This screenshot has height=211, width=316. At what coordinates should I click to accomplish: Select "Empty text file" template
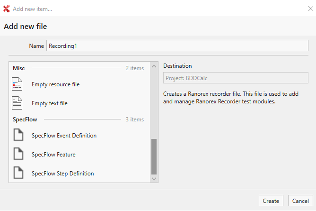click(80, 103)
